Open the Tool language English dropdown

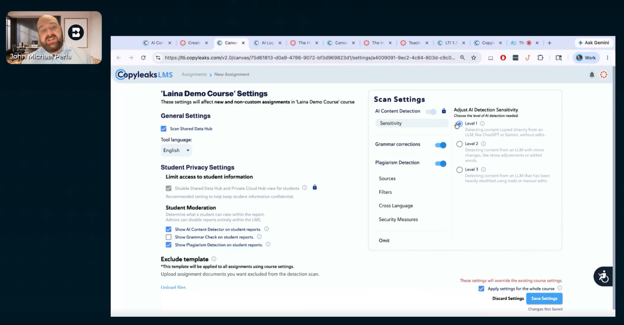coord(176,150)
